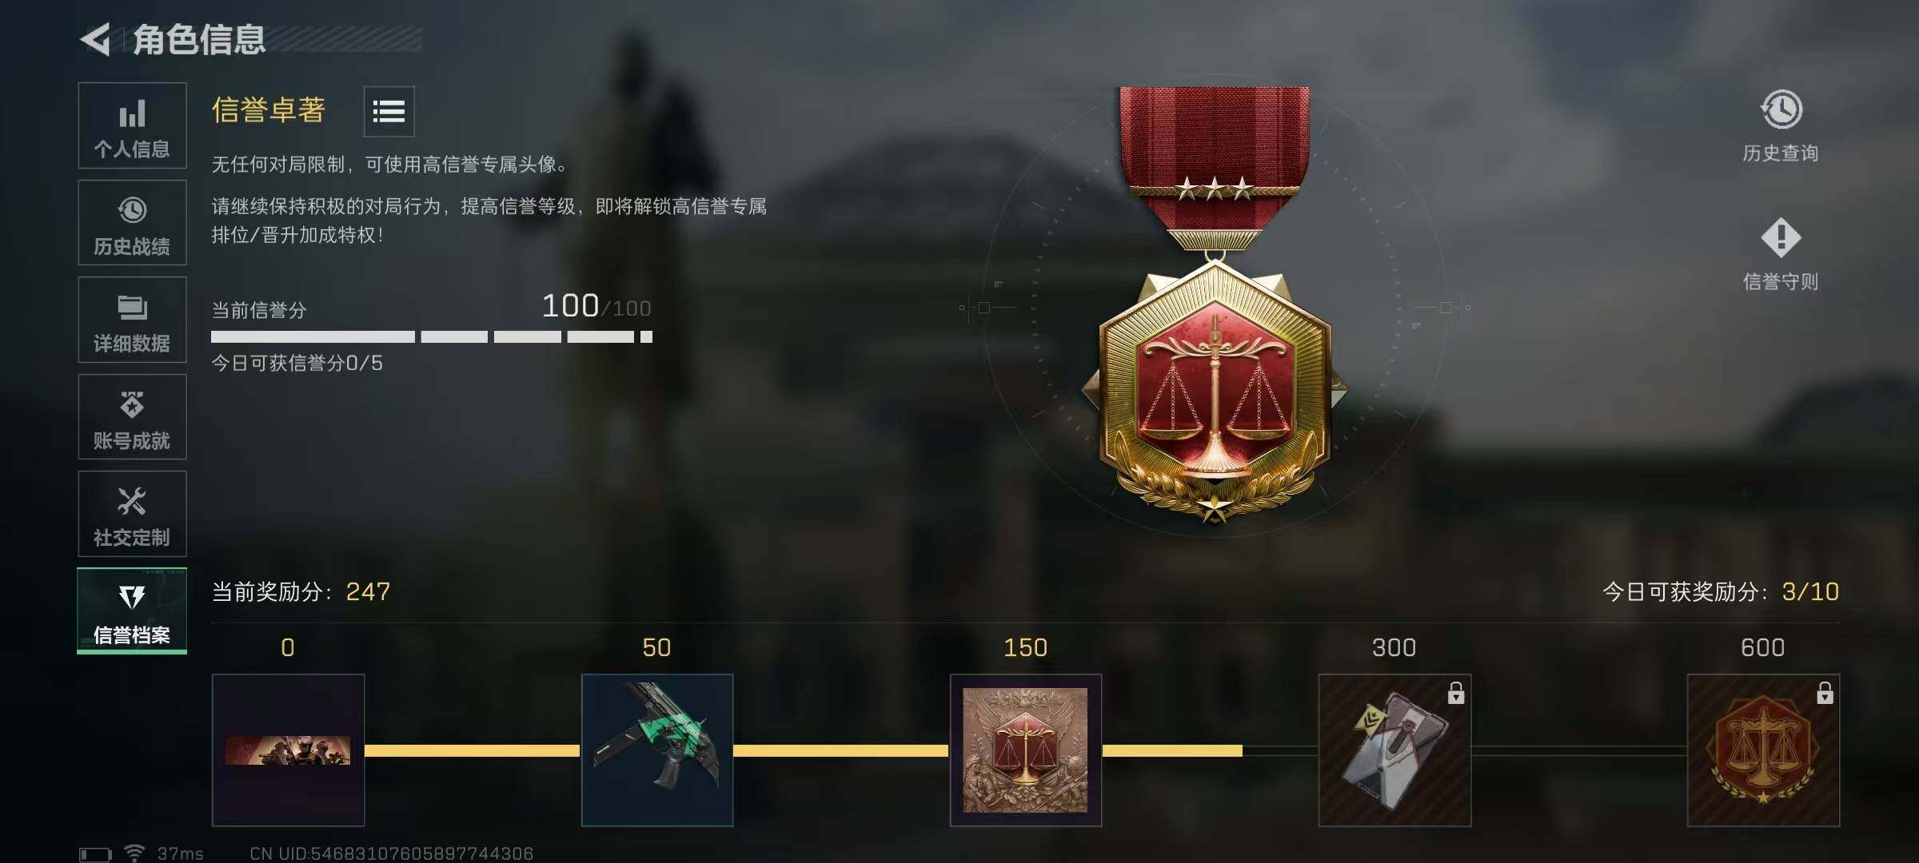View the weapon skin reward at 50 points
Image resolution: width=1919 pixels, height=863 pixels.
click(x=657, y=750)
